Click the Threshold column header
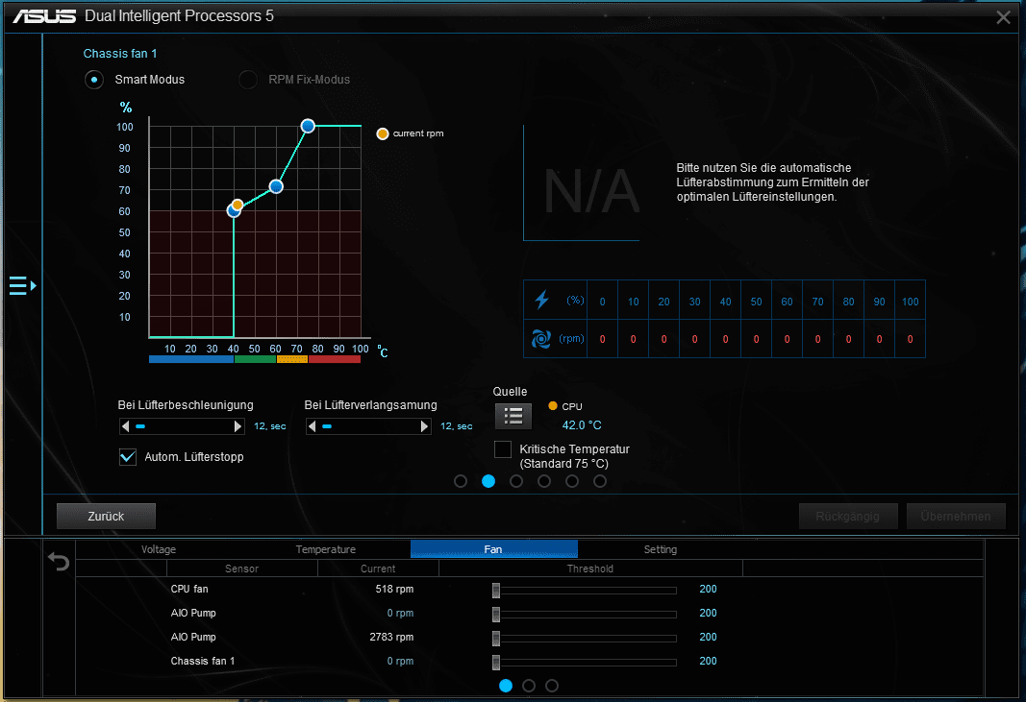1026x702 pixels. pyautogui.click(x=590, y=569)
